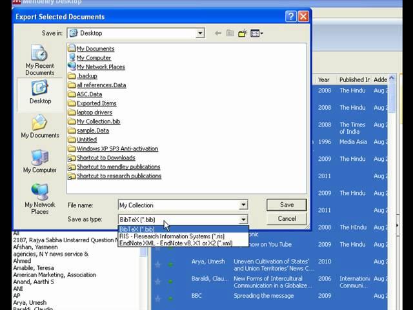Click the .backup folder icon

click(72, 76)
